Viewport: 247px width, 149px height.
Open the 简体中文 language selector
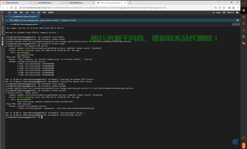(231, 13)
